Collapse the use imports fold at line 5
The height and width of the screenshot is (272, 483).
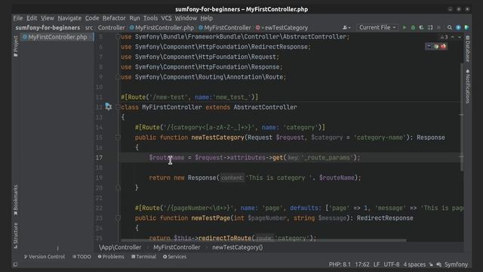(118, 37)
